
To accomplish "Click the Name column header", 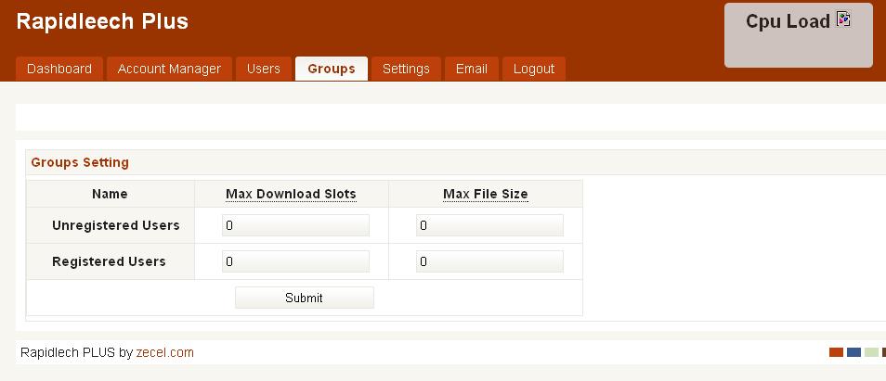I will (110, 194).
